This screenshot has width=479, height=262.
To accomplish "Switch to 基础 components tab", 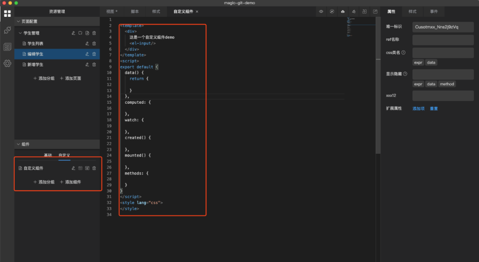I will pyautogui.click(x=48, y=155).
